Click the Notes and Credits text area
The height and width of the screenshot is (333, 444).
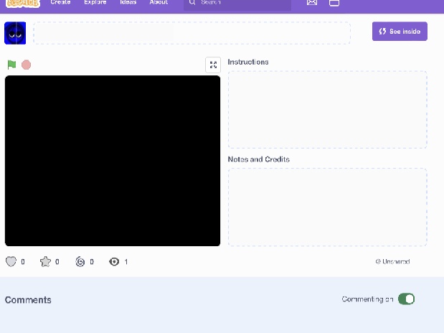pos(327,207)
